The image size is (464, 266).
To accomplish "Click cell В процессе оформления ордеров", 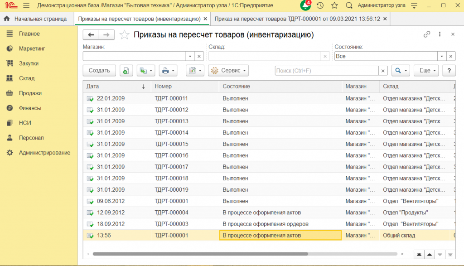I will pos(280,224).
